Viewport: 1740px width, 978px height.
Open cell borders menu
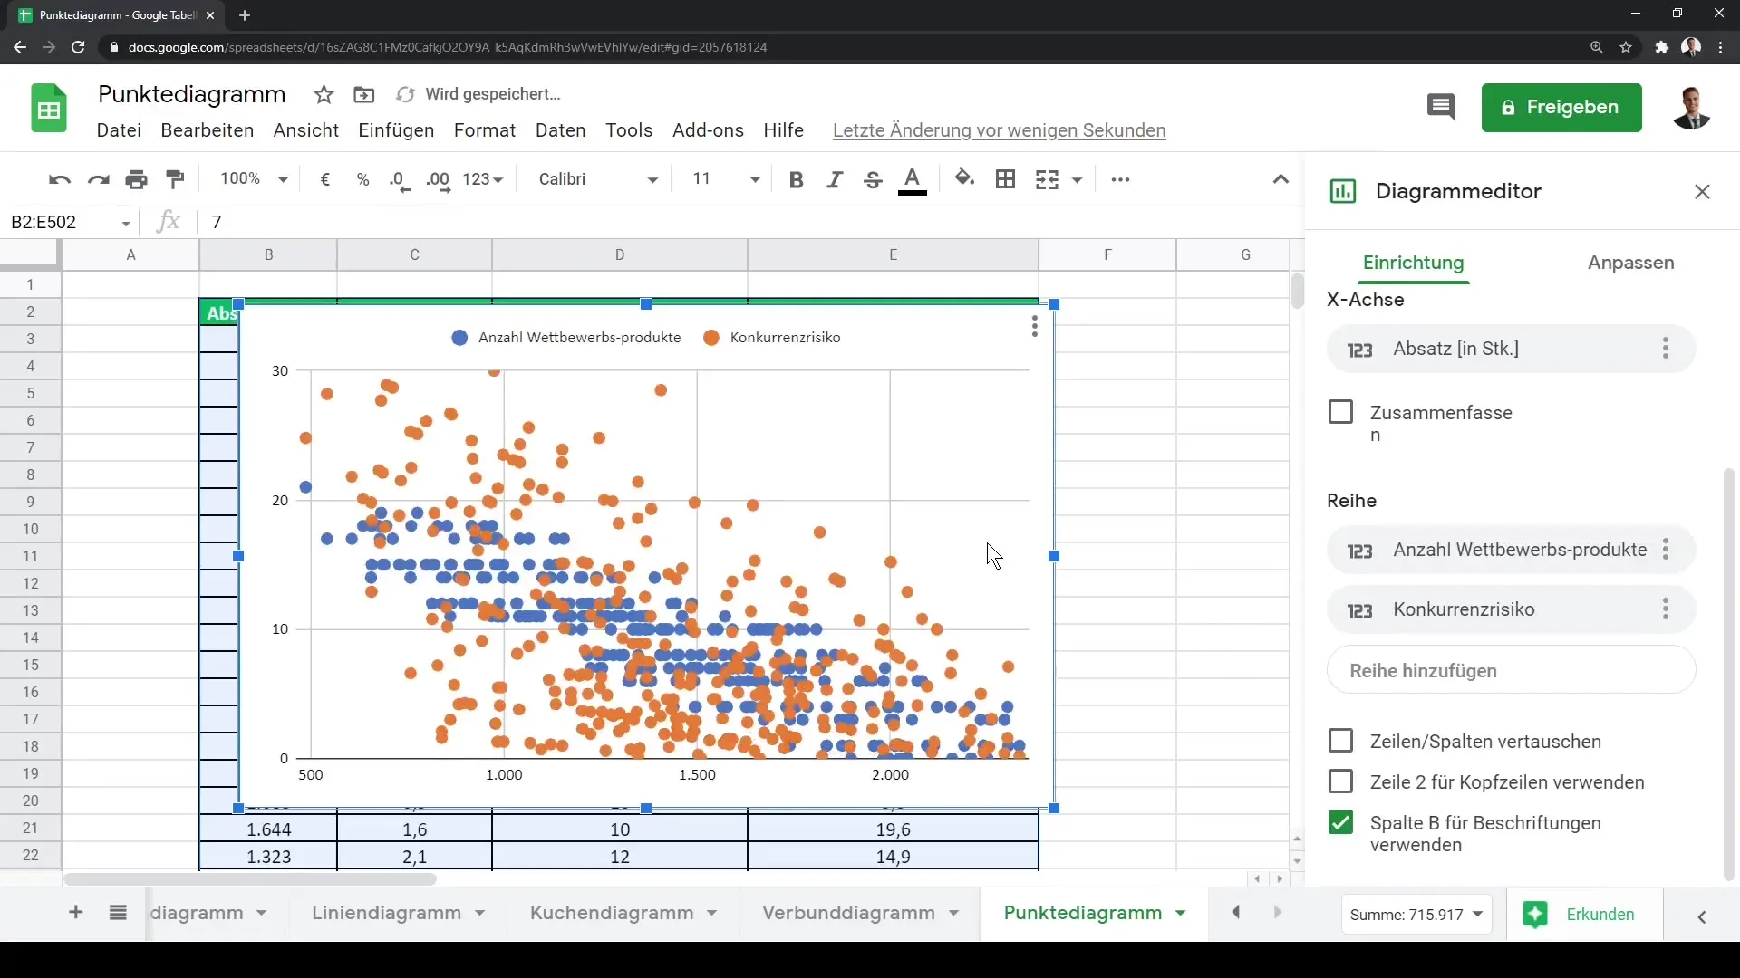click(1005, 179)
